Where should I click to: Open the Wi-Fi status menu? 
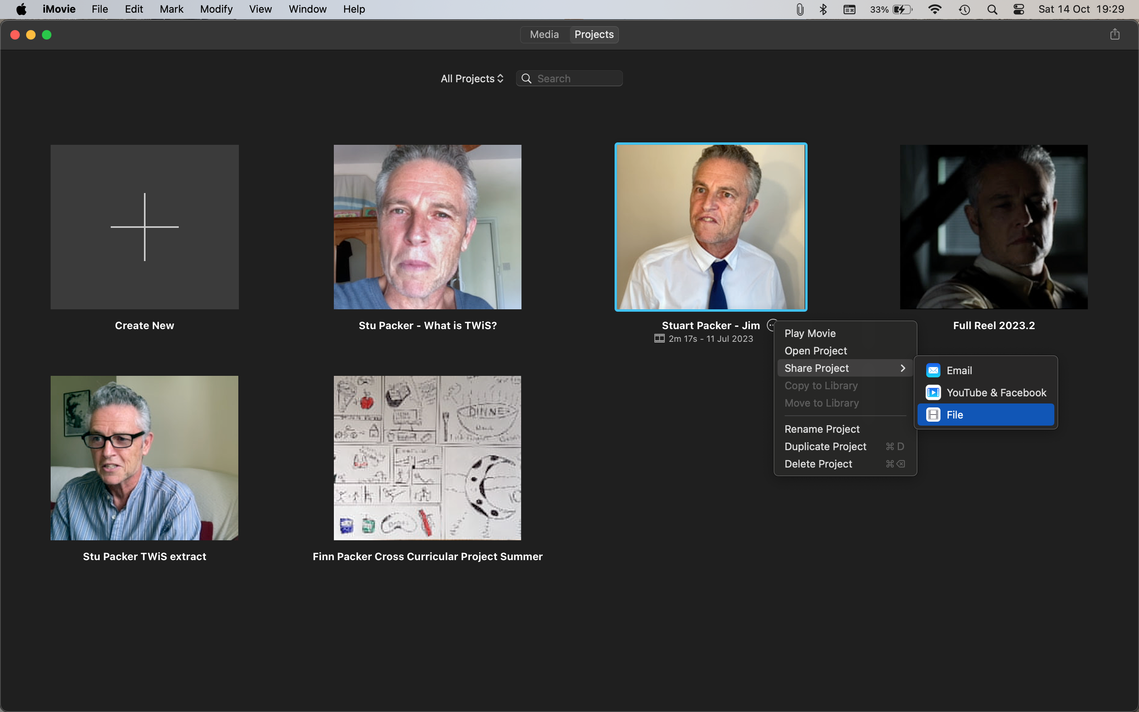935,9
